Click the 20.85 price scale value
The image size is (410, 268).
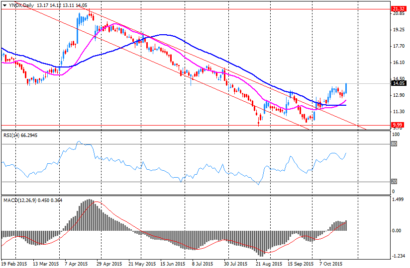tap(399, 13)
